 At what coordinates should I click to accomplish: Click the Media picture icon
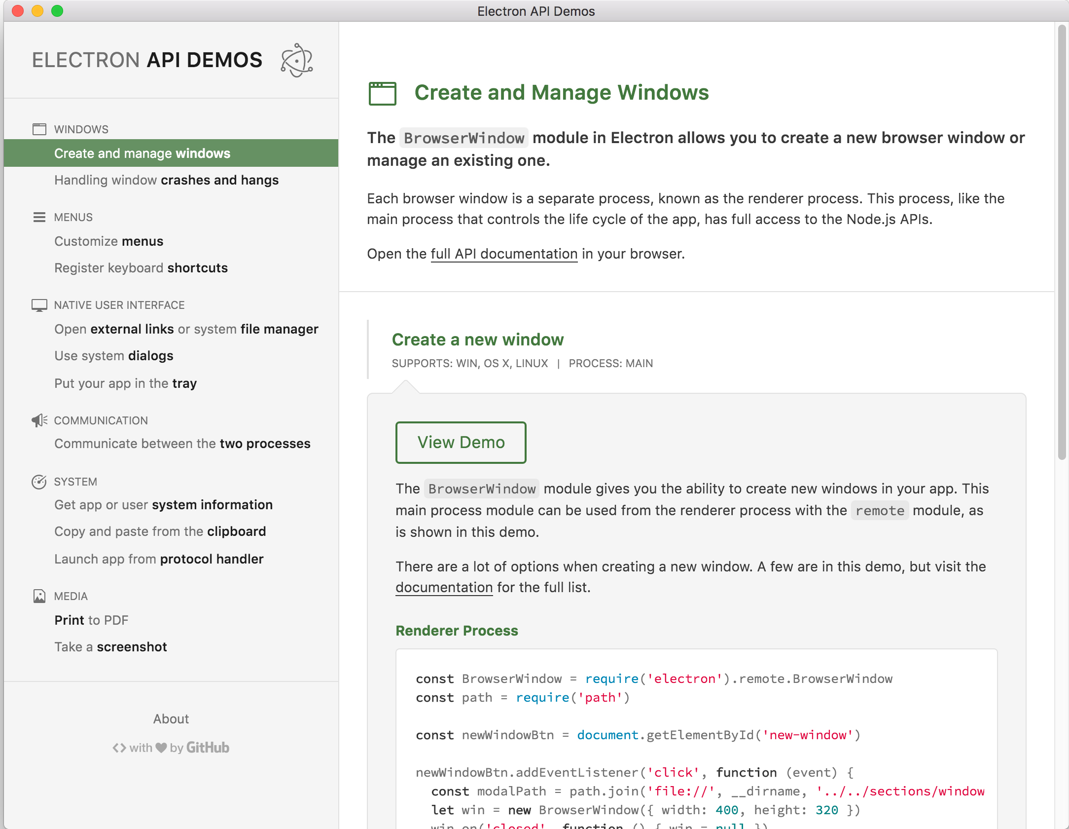pyautogui.click(x=39, y=596)
